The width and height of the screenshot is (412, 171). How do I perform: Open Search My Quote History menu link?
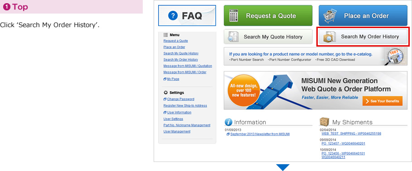[181, 53]
